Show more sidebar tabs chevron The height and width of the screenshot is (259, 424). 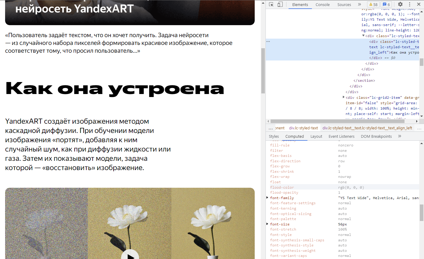click(x=399, y=136)
